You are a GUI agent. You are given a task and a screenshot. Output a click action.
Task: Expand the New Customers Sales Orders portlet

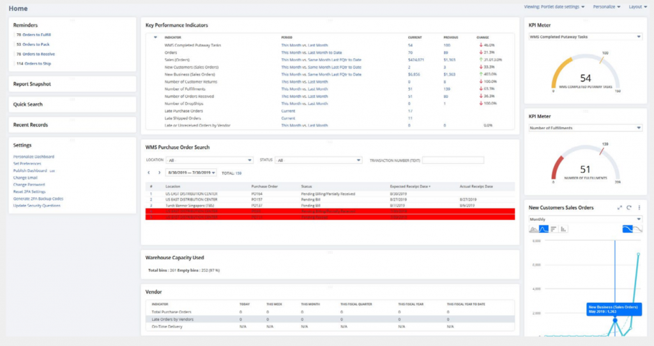[620, 207]
